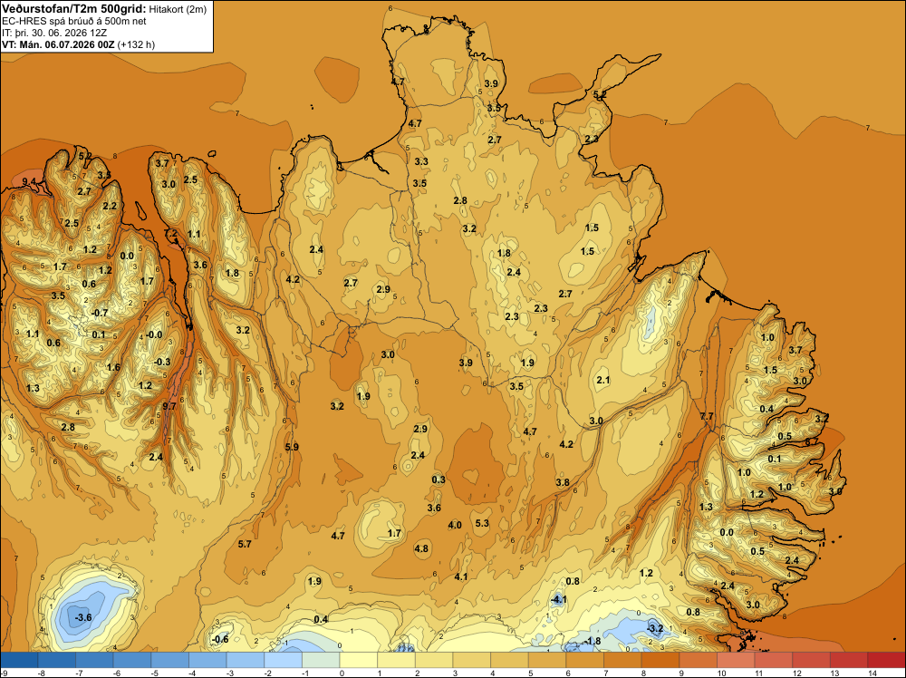Click the color scale swatch between -5 and -4
The image size is (906, 678).
pyautogui.click(x=170, y=660)
